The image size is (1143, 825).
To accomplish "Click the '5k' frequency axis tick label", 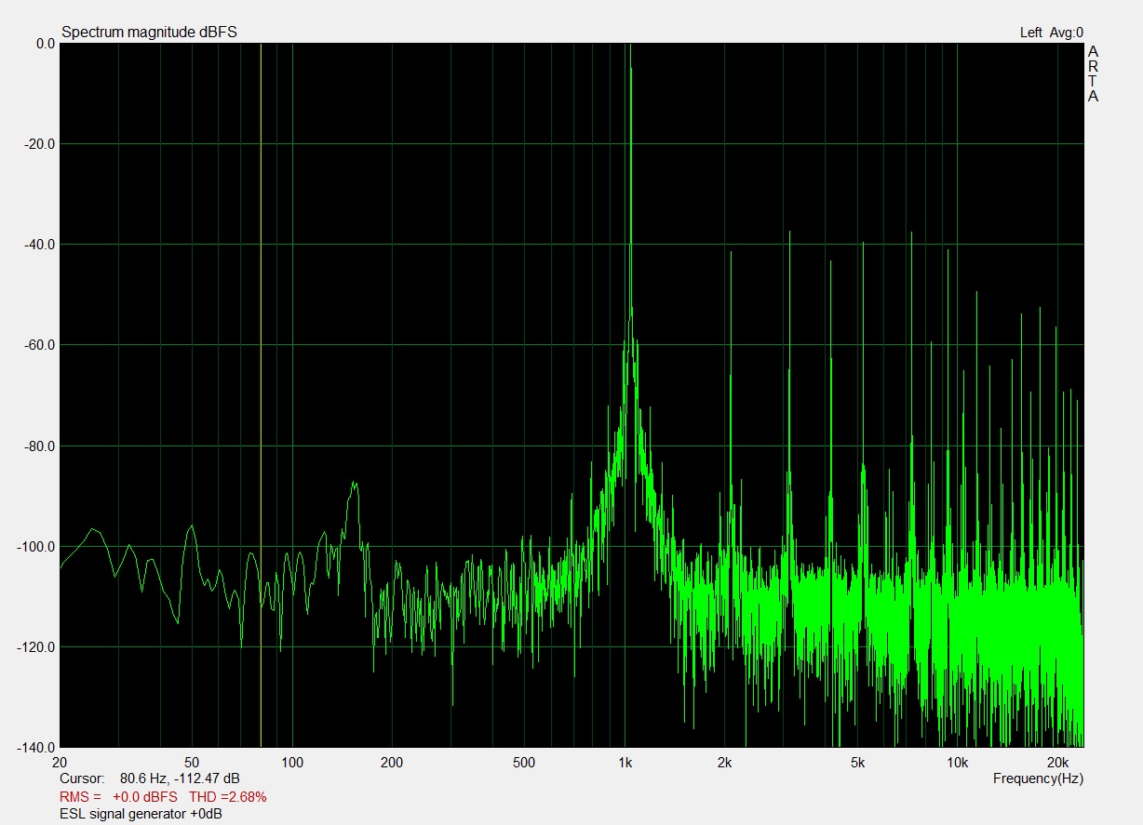I will (857, 762).
